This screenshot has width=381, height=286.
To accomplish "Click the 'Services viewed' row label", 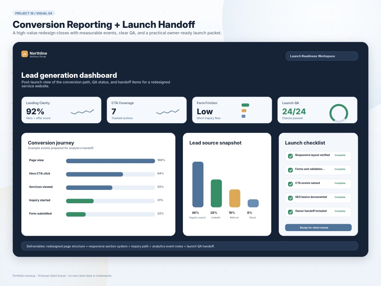I will point(41,187).
